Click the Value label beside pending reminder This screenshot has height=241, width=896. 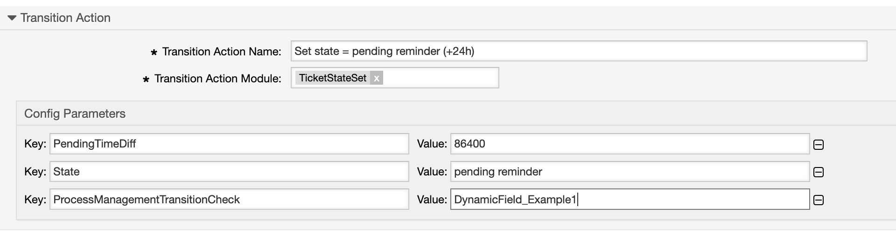[432, 172]
